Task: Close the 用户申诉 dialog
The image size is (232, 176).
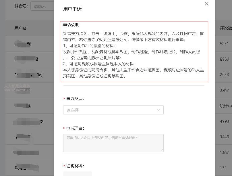Action: (x=207, y=4)
